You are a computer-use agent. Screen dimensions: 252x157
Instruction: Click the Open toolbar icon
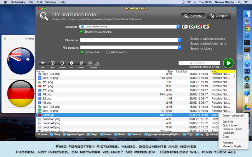(52, 63)
